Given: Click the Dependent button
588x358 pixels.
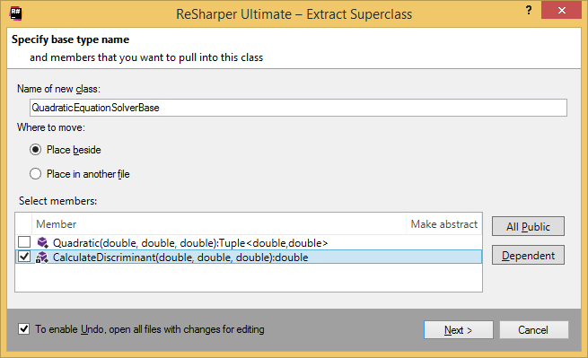Looking at the screenshot, I should (x=528, y=256).
